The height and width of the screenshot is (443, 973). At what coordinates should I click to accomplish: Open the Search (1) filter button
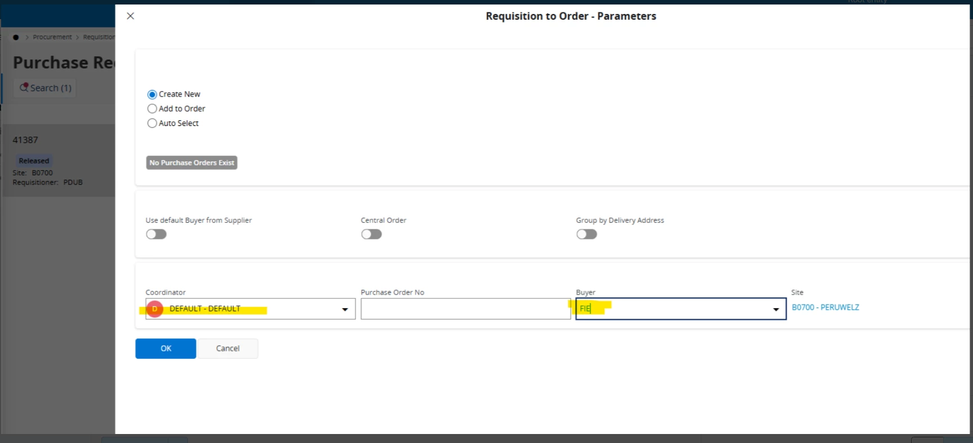45,88
